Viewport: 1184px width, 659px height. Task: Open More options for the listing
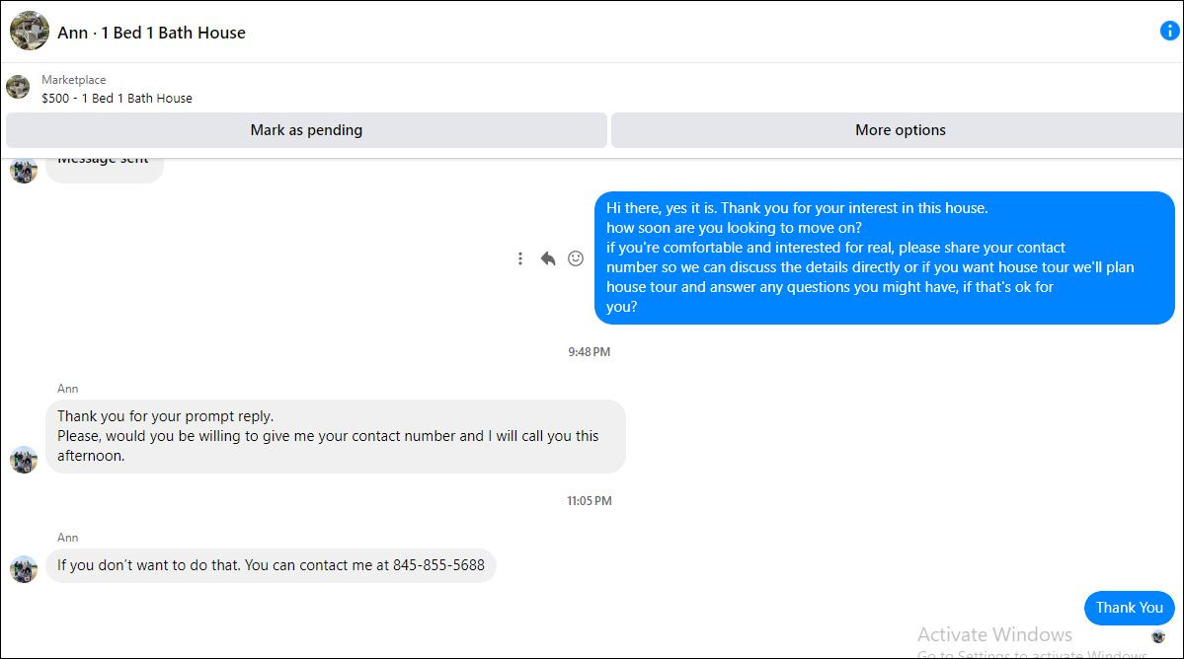coord(899,130)
